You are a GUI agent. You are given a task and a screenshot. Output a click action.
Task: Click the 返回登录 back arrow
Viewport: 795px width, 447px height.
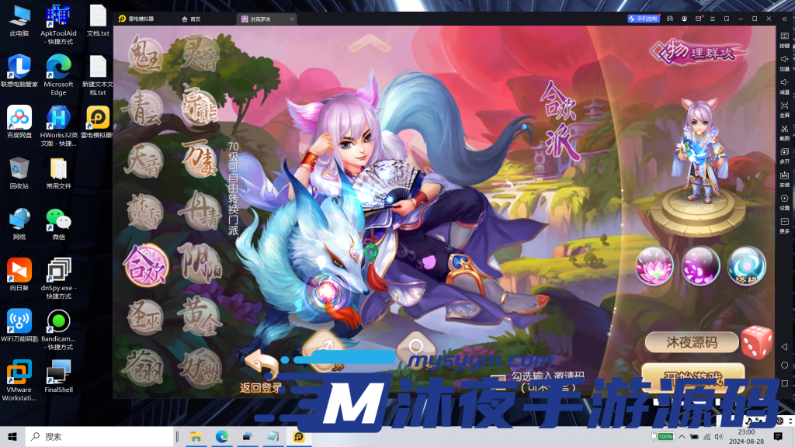261,372
